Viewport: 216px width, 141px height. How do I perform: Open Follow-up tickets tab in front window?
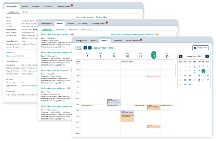point(133,41)
